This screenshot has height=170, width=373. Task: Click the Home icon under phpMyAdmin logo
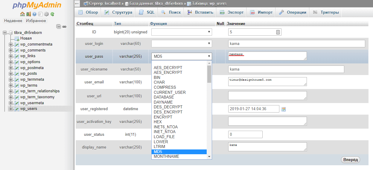tap(22, 14)
